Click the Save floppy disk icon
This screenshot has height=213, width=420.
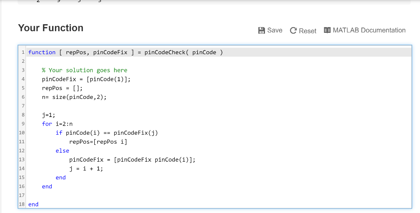pyautogui.click(x=261, y=30)
